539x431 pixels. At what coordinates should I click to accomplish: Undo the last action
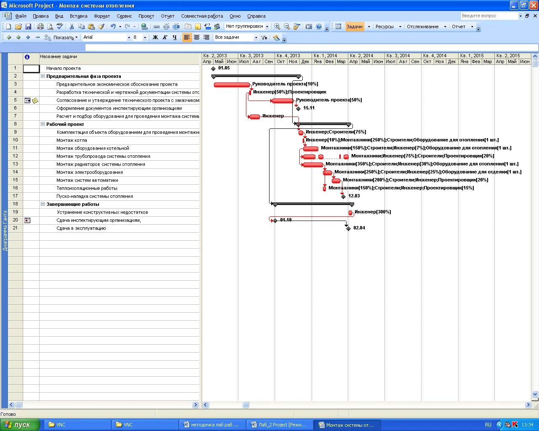[113, 27]
